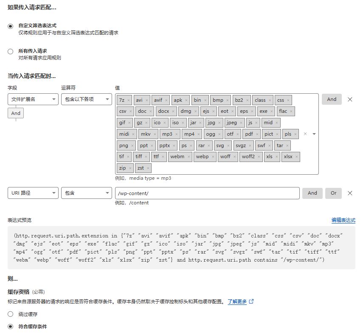The image size is (363, 335).
Task: Click the And connector under 文件扩展名
Action: [x=16, y=113]
